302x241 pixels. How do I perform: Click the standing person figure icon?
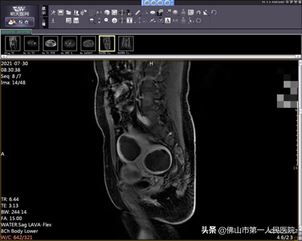click(183, 12)
